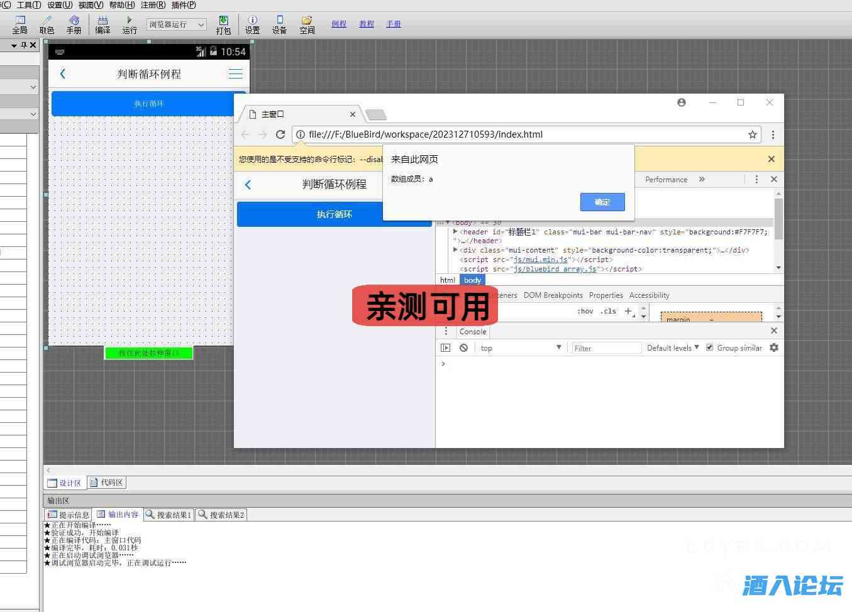Open console settings gear icon
The height and width of the screenshot is (612, 852).
774,347
